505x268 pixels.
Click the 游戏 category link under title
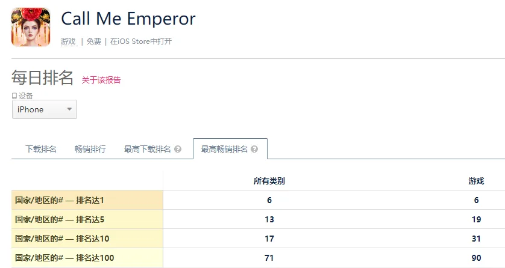68,41
